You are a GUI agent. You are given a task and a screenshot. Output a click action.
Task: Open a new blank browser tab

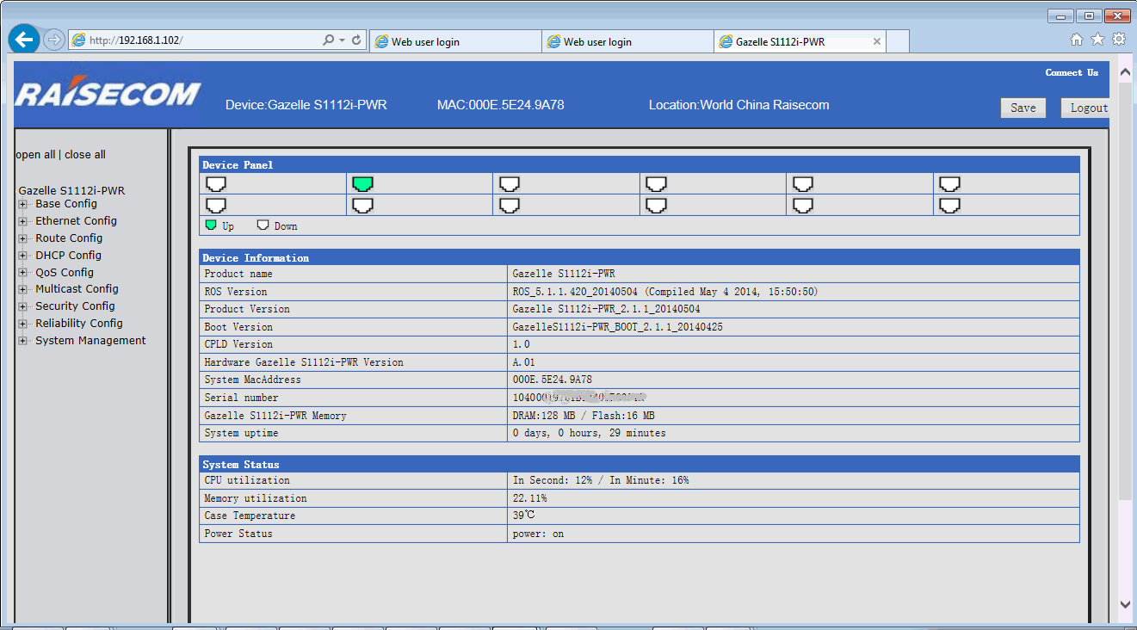[x=898, y=41]
